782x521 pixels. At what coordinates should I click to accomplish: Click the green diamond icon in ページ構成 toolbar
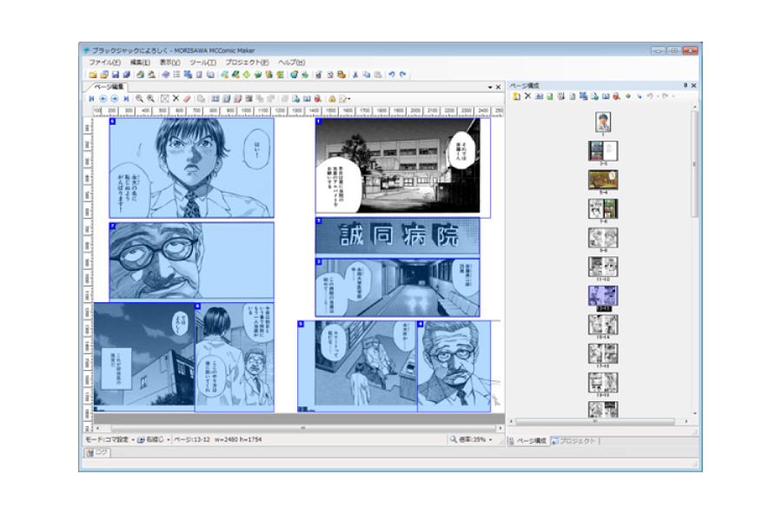628,96
